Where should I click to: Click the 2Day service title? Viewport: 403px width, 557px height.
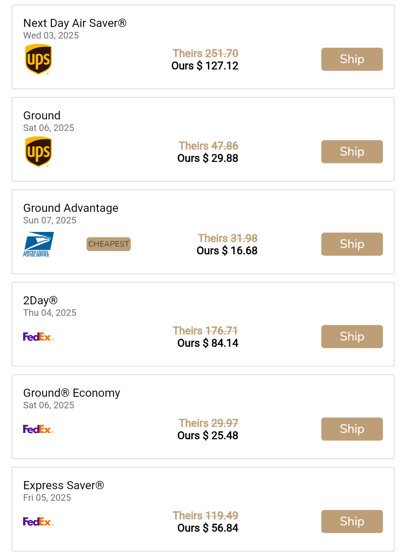tap(40, 300)
